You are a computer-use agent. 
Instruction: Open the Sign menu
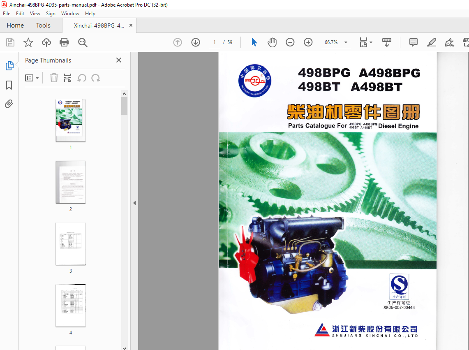click(51, 14)
